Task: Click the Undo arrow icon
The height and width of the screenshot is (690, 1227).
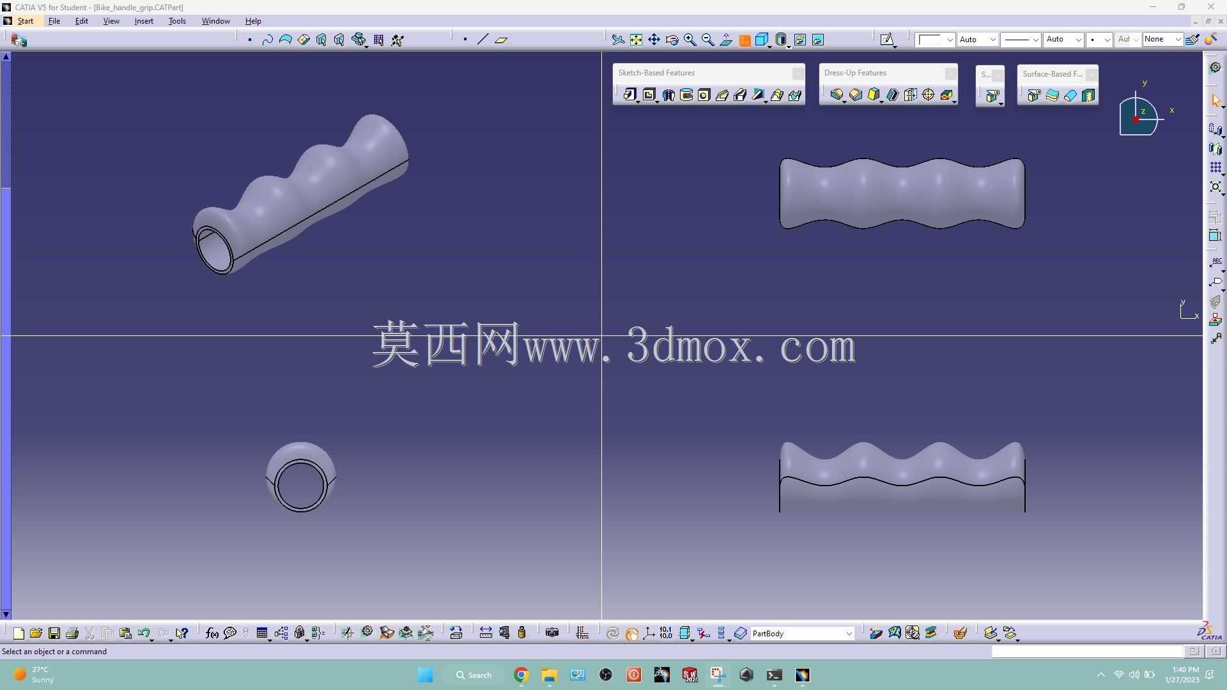Action: point(143,633)
